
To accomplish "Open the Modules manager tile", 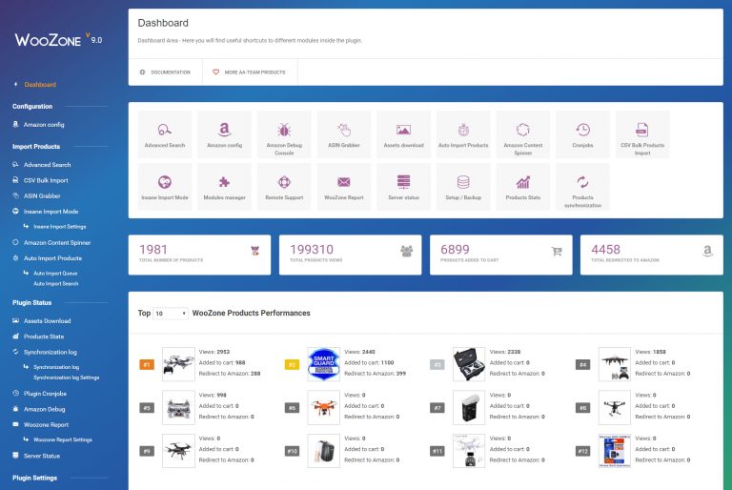I will point(224,186).
